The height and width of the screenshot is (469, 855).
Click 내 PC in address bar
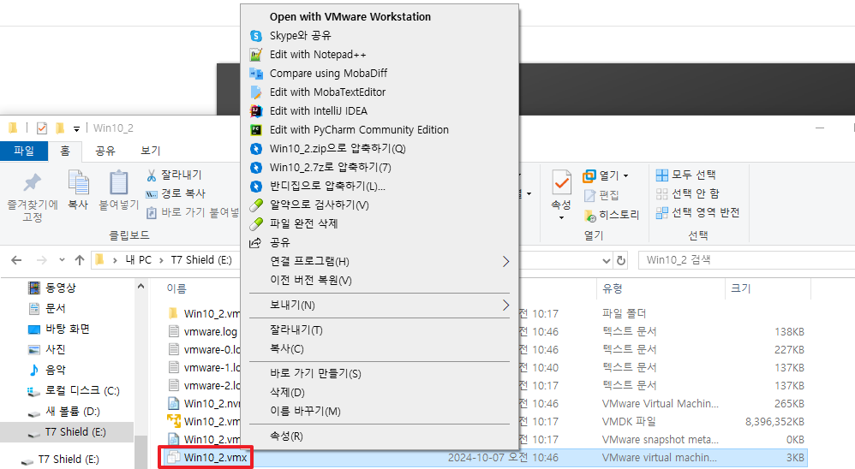tap(138, 260)
